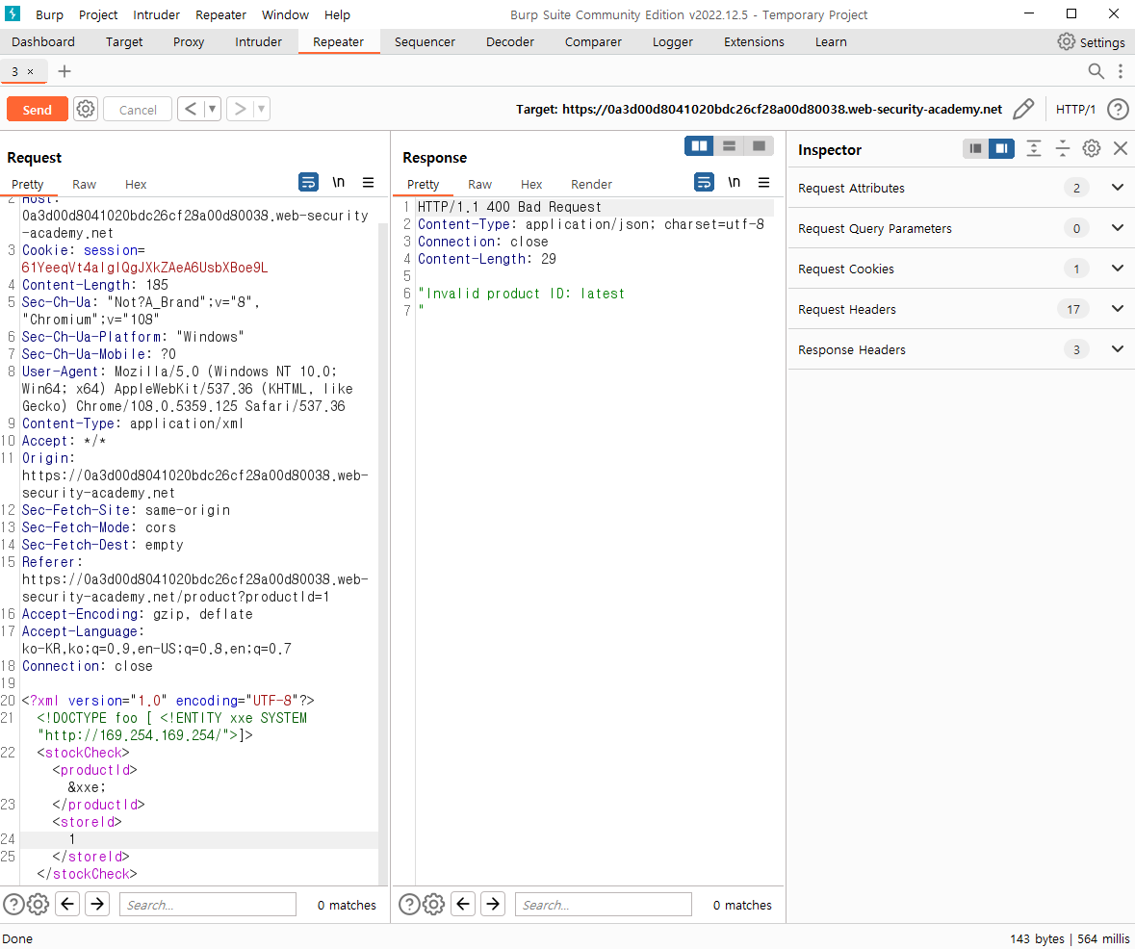Screen dimensions: 1135x949
Task: Expand all Inspector sections
Action: coord(1034,148)
